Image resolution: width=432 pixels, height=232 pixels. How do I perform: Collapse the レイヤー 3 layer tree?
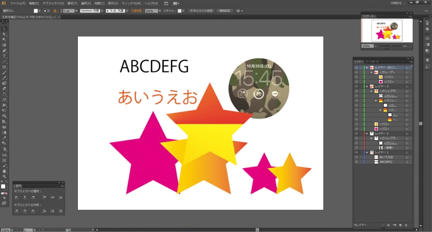367,87
